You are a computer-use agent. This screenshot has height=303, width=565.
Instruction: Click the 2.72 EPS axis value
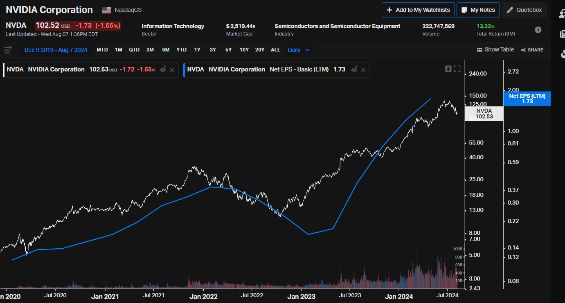click(513, 71)
